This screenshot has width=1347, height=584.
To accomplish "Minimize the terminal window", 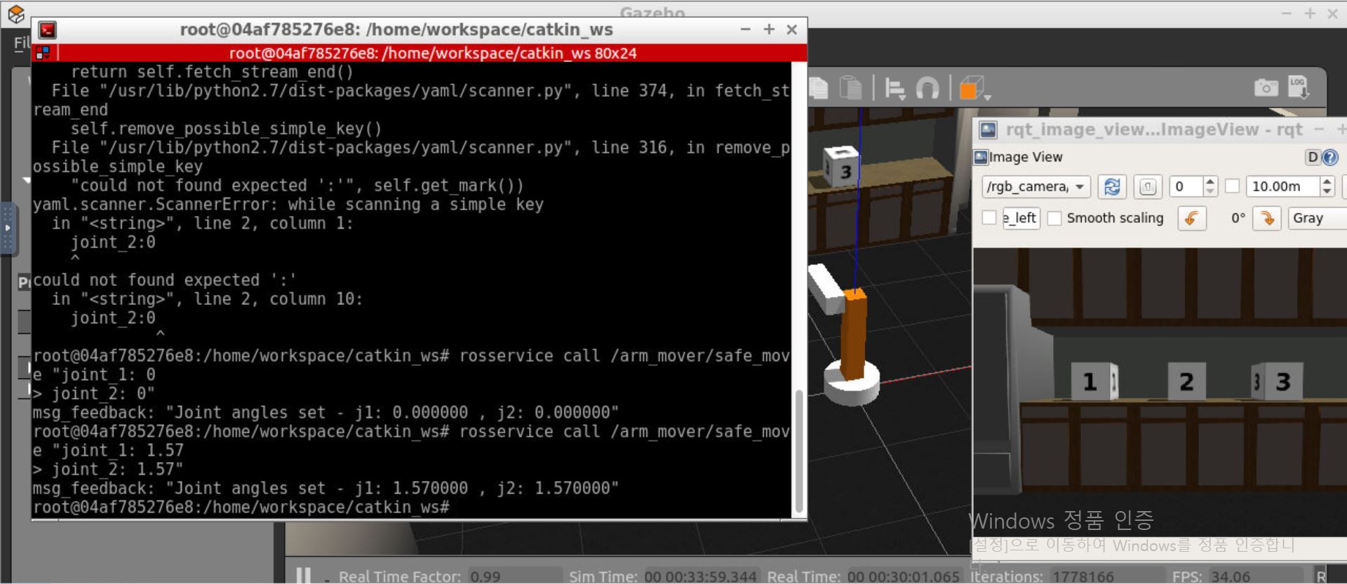I will click(745, 29).
